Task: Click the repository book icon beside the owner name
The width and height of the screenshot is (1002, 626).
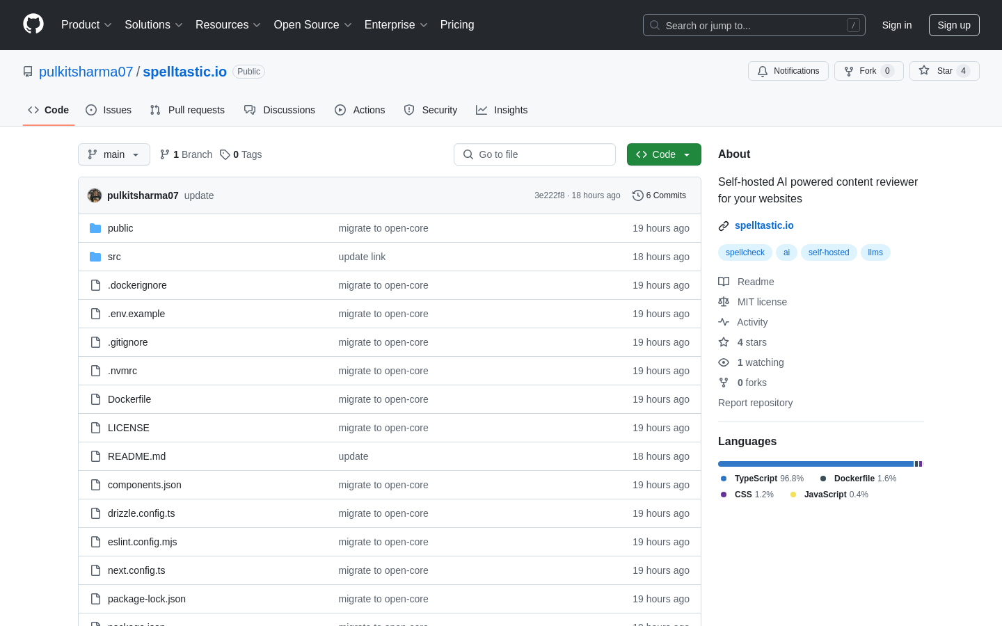Action: pyautogui.click(x=28, y=72)
